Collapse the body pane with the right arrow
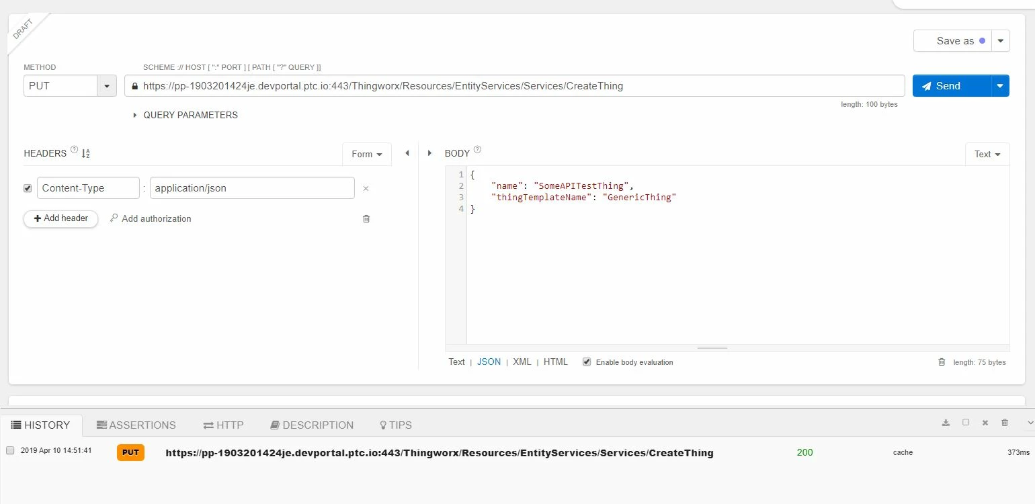This screenshot has width=1035, height=504. [430, 153]
